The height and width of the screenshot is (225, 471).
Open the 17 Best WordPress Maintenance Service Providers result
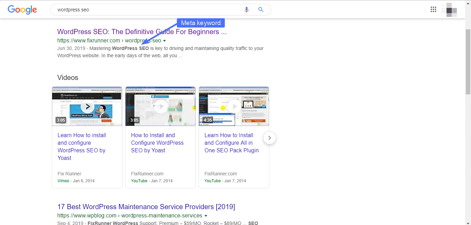(x=146, y=207)
